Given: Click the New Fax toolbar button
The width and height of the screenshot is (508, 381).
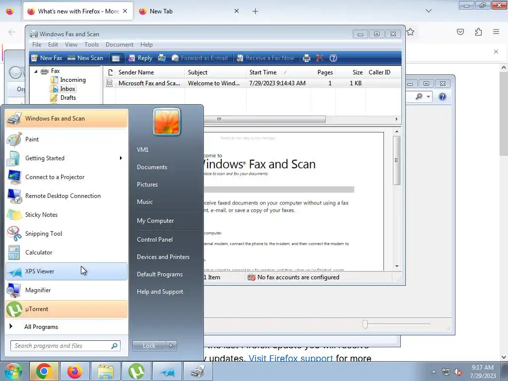Looking at the screenshot, I should [x=47, y=58].
